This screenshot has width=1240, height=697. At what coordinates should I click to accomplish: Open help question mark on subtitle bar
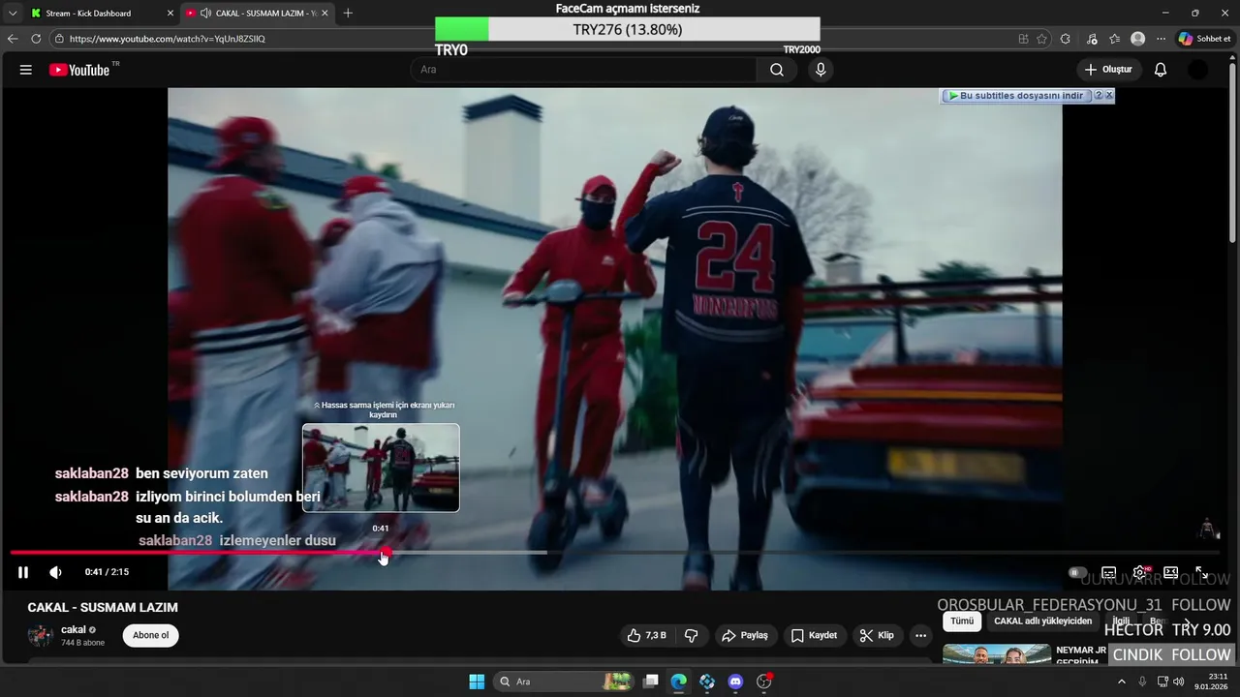coord(1098,96)
